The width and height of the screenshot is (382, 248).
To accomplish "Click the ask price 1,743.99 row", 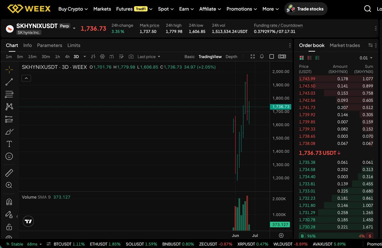I will click(x=336, y=79).
